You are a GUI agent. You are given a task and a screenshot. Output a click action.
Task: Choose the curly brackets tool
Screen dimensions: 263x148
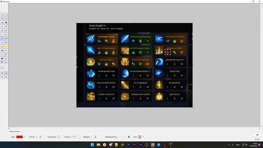[x=2, y=54]
